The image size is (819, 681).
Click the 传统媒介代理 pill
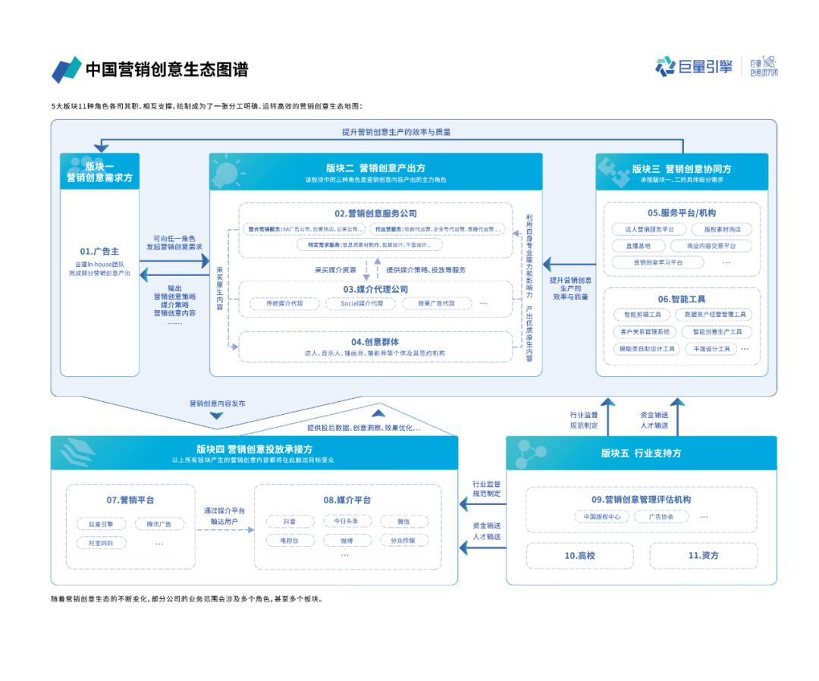tap(284, 303)
